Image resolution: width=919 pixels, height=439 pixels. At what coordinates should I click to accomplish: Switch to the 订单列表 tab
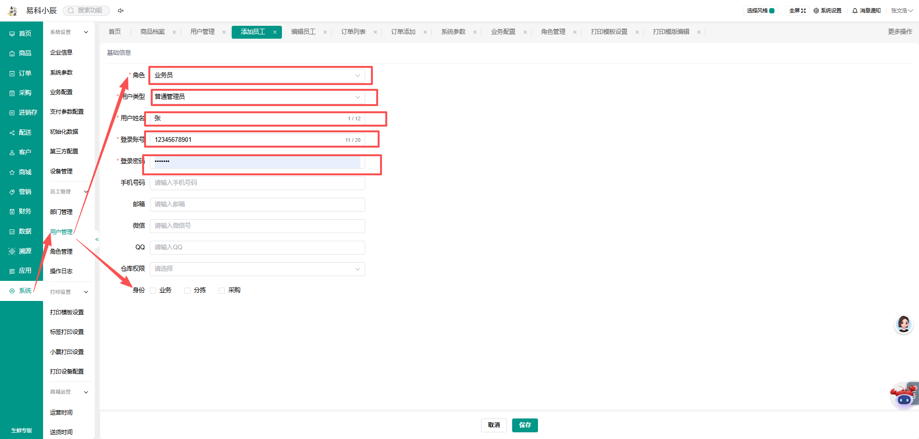click(353, 32)
